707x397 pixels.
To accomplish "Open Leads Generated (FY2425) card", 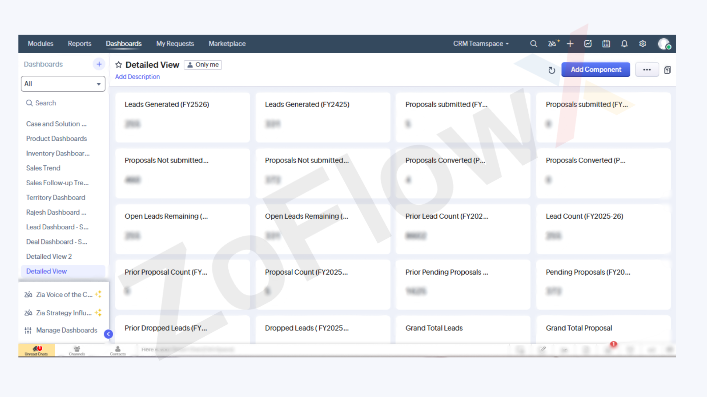I will (323, 117).
